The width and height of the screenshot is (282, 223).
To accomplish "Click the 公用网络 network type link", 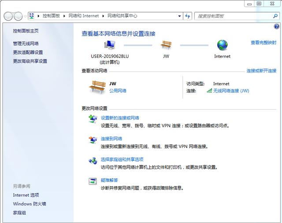I will click(x=118, y=90).
